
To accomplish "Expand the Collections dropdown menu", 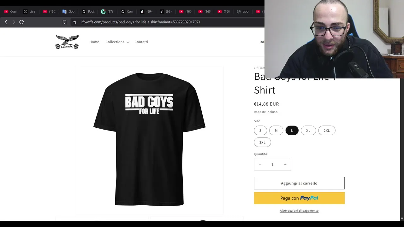I will pos(117,42).
